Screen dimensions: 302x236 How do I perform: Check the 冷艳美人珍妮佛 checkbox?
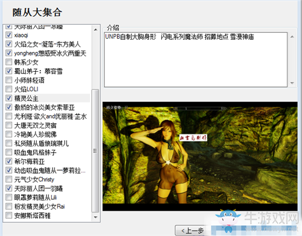[x=8, y=134]
